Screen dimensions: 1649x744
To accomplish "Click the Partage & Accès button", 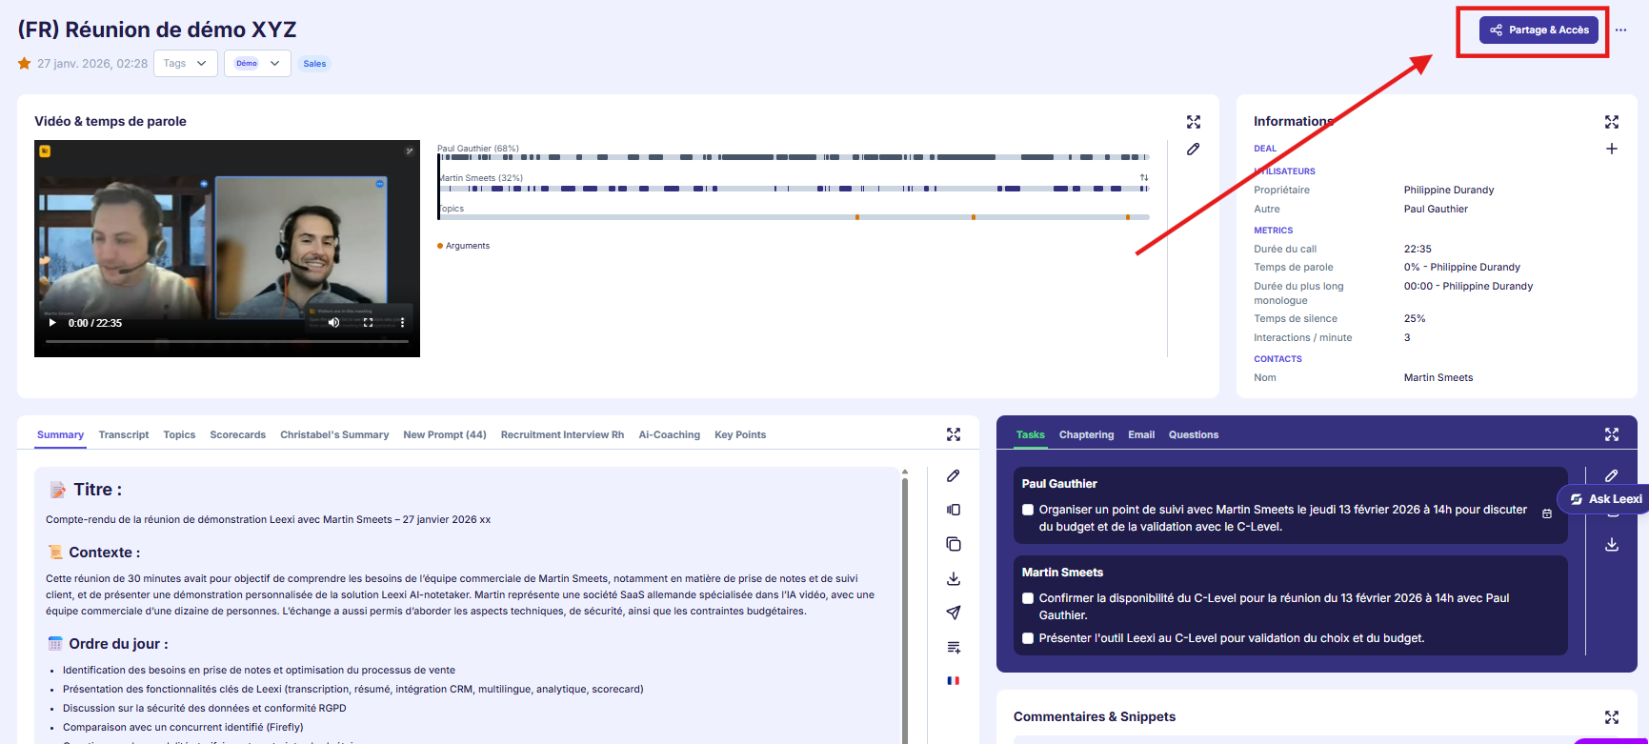I will click(x=1538, y=30).
